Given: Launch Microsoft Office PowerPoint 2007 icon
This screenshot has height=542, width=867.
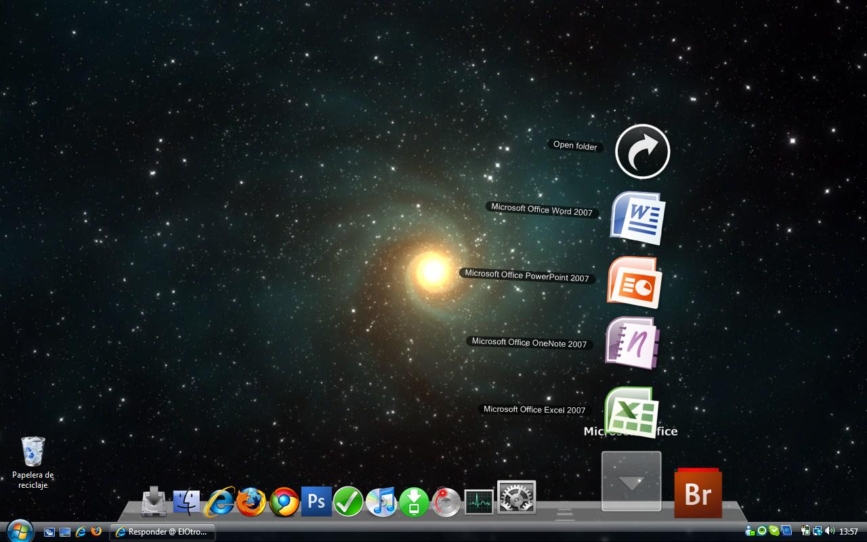Looking at the screenshot, I should [x=634, y=282].
